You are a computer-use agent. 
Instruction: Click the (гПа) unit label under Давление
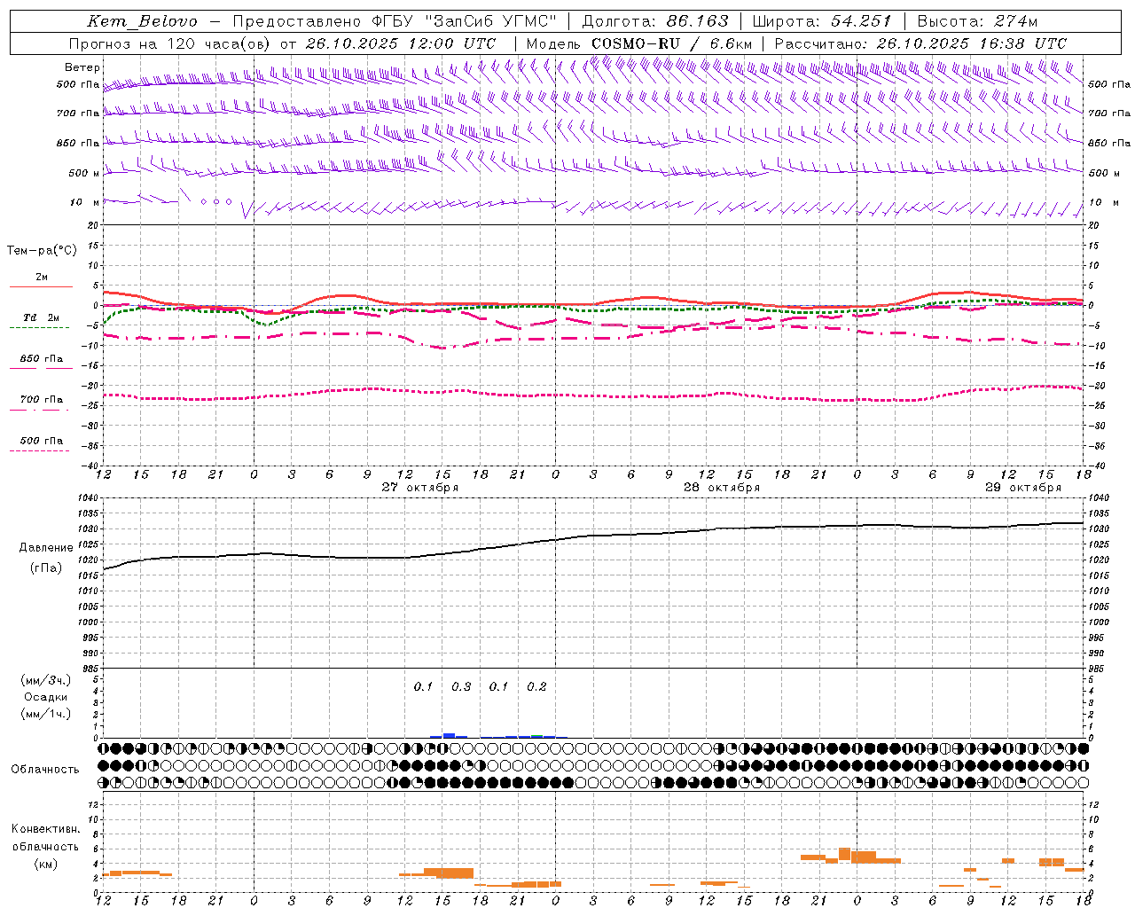(46, 568)
